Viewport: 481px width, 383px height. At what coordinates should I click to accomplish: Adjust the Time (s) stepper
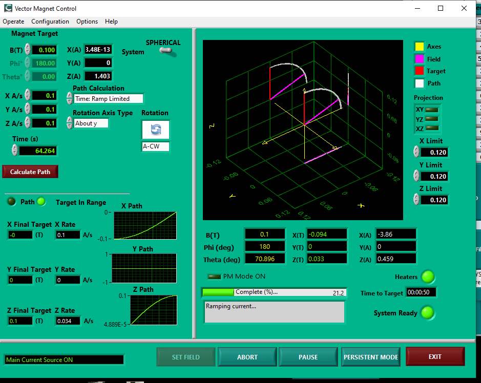(x=14, y=151)
